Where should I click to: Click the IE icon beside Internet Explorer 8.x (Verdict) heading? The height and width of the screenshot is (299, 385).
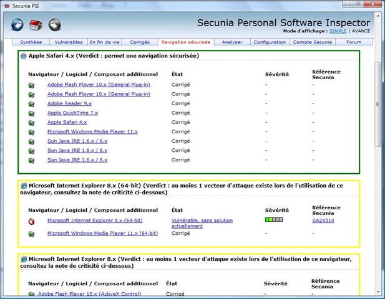click(24, 259)
